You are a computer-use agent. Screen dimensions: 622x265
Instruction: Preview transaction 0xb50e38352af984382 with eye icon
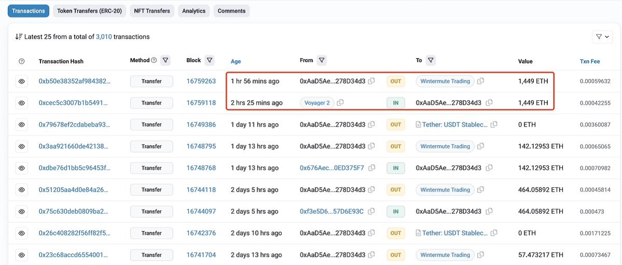(21, 81)
